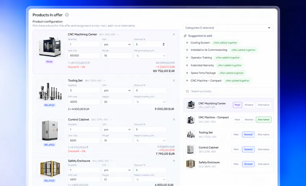Click Safety Enclosure Margin field showing 22
Screen dimensions: 306x186
[x=117, y=180]
